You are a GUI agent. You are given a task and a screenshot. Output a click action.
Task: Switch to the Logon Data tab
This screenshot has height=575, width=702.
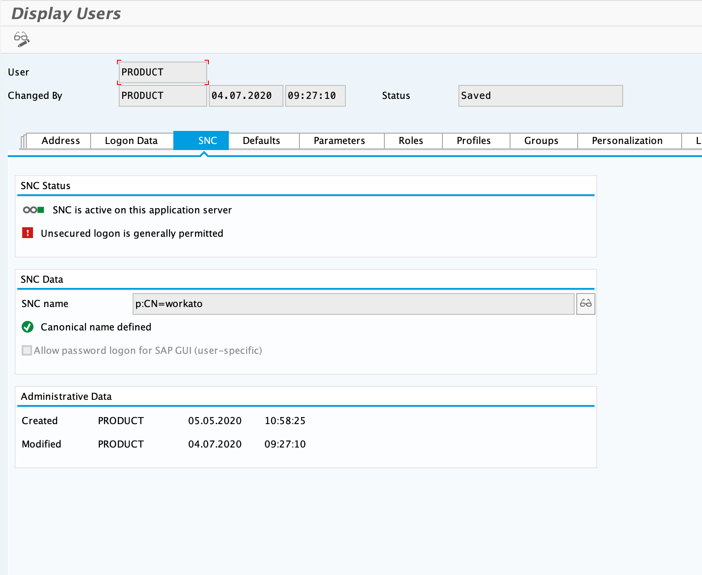pos(131,141)
